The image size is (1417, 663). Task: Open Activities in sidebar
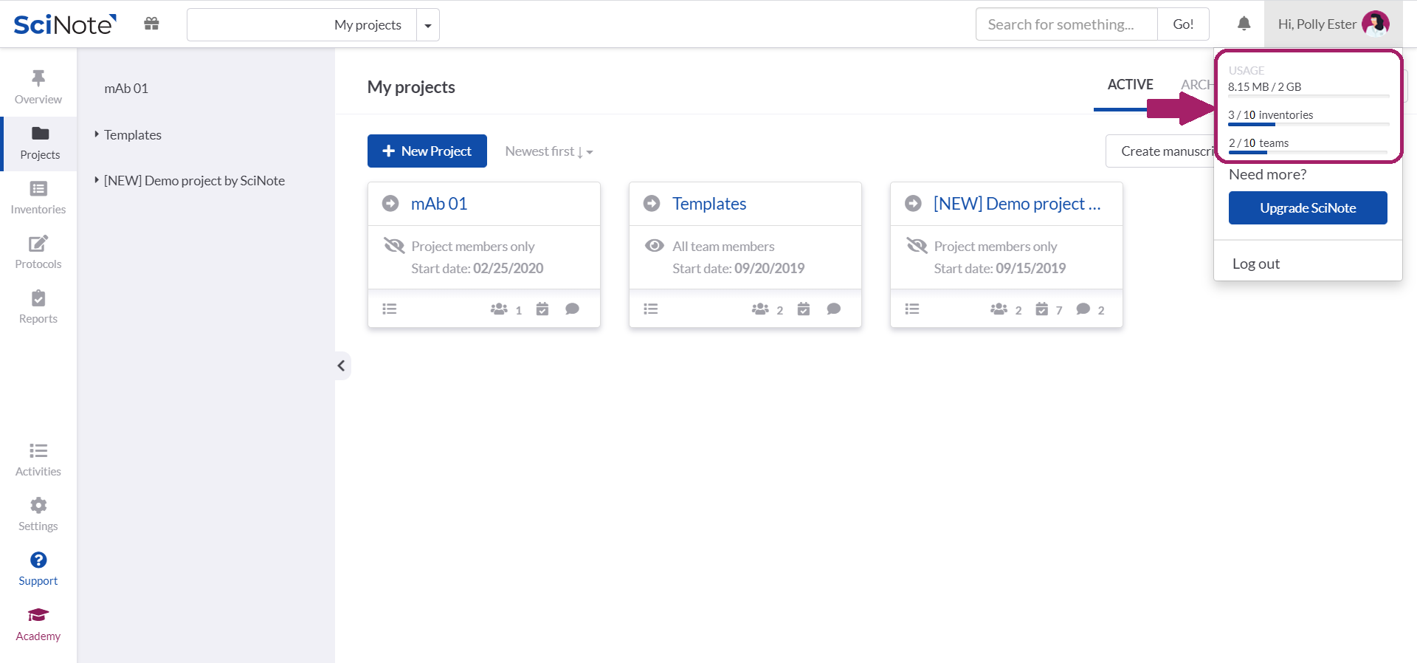click(38, 460)
